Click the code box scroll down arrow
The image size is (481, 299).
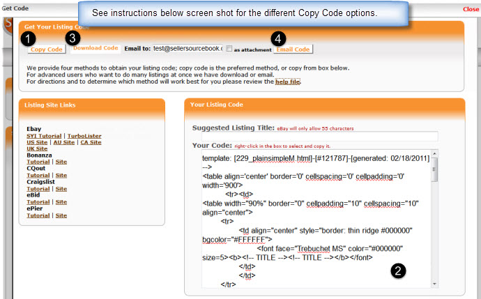[x=434, y=284]
